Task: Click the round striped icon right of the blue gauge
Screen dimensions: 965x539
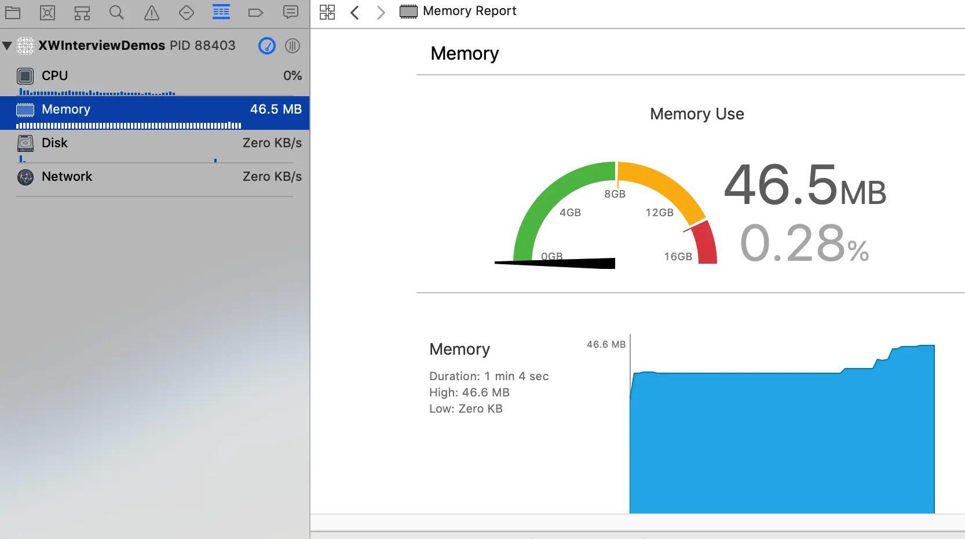Action: point(293,46)
